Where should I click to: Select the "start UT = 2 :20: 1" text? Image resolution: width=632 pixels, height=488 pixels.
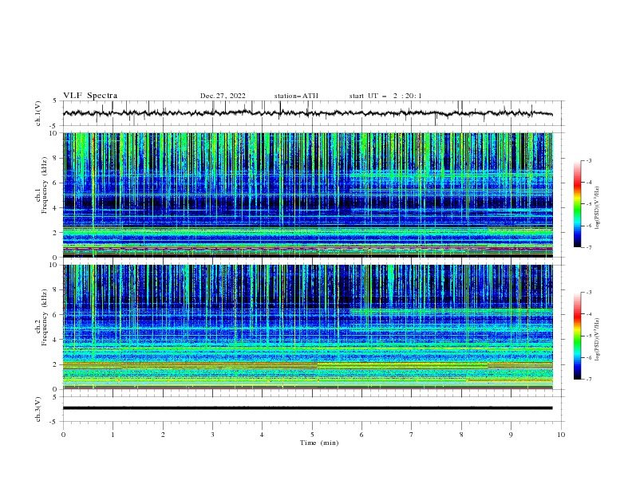click(385, 96)
